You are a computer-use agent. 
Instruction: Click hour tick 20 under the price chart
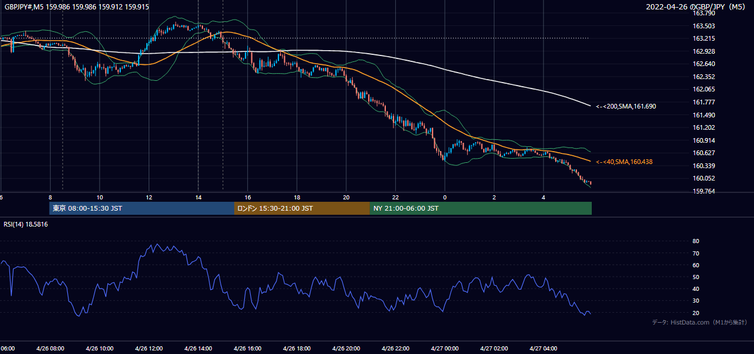346,197
